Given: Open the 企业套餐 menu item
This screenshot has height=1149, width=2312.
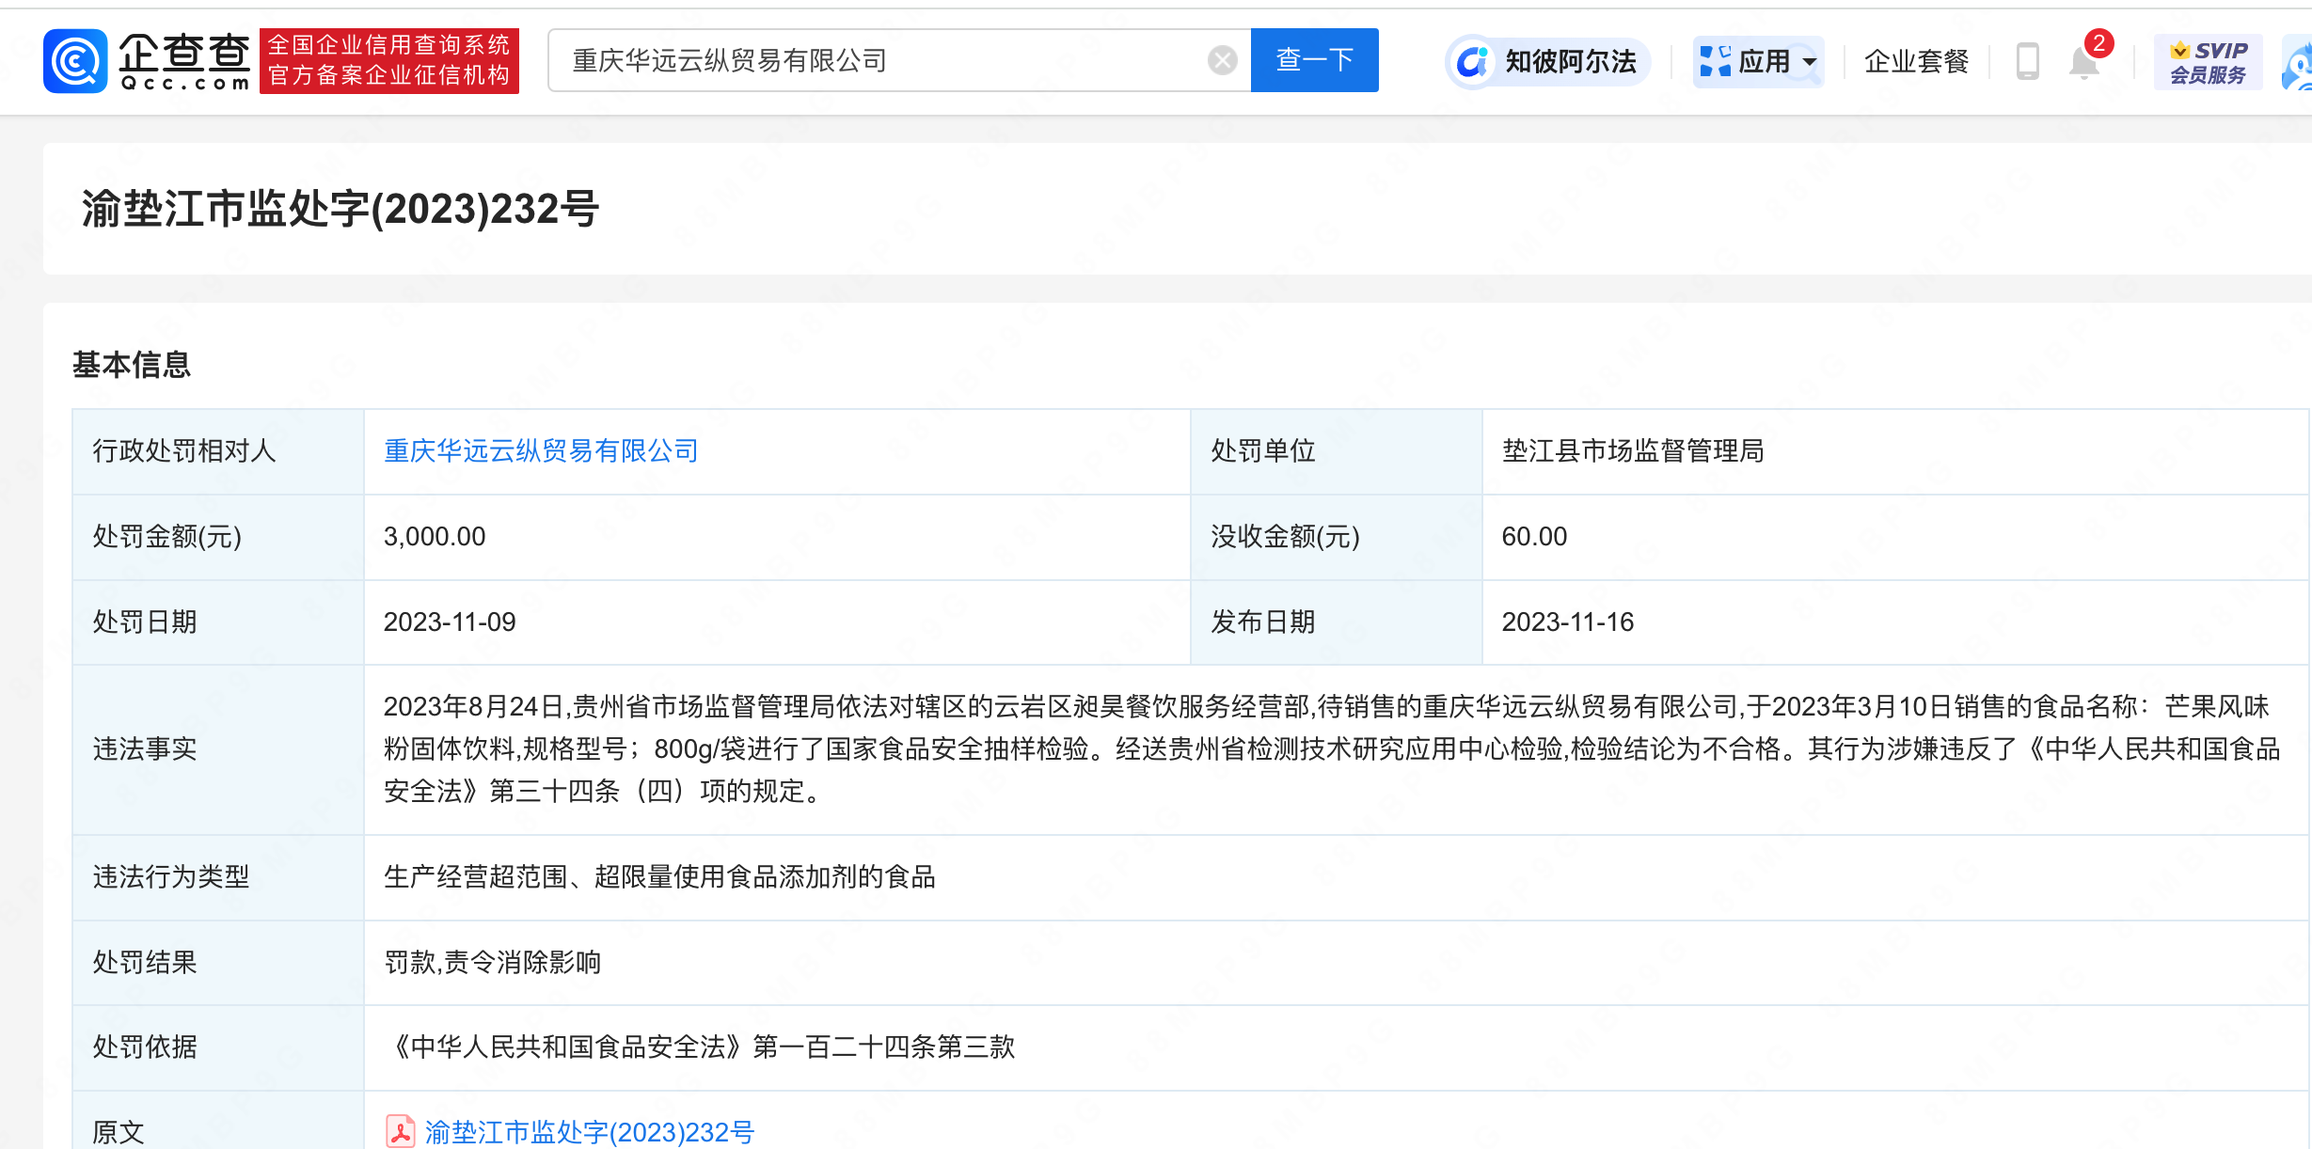Looking at the screenshot, I should tap(1916, 62).
